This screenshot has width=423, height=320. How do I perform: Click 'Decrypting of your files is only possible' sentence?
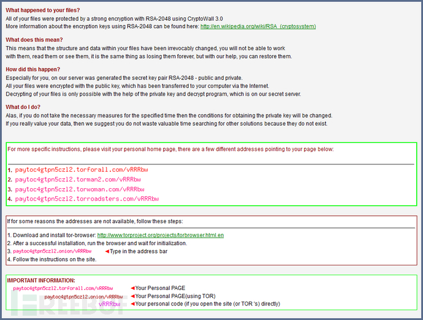[153, 94]
